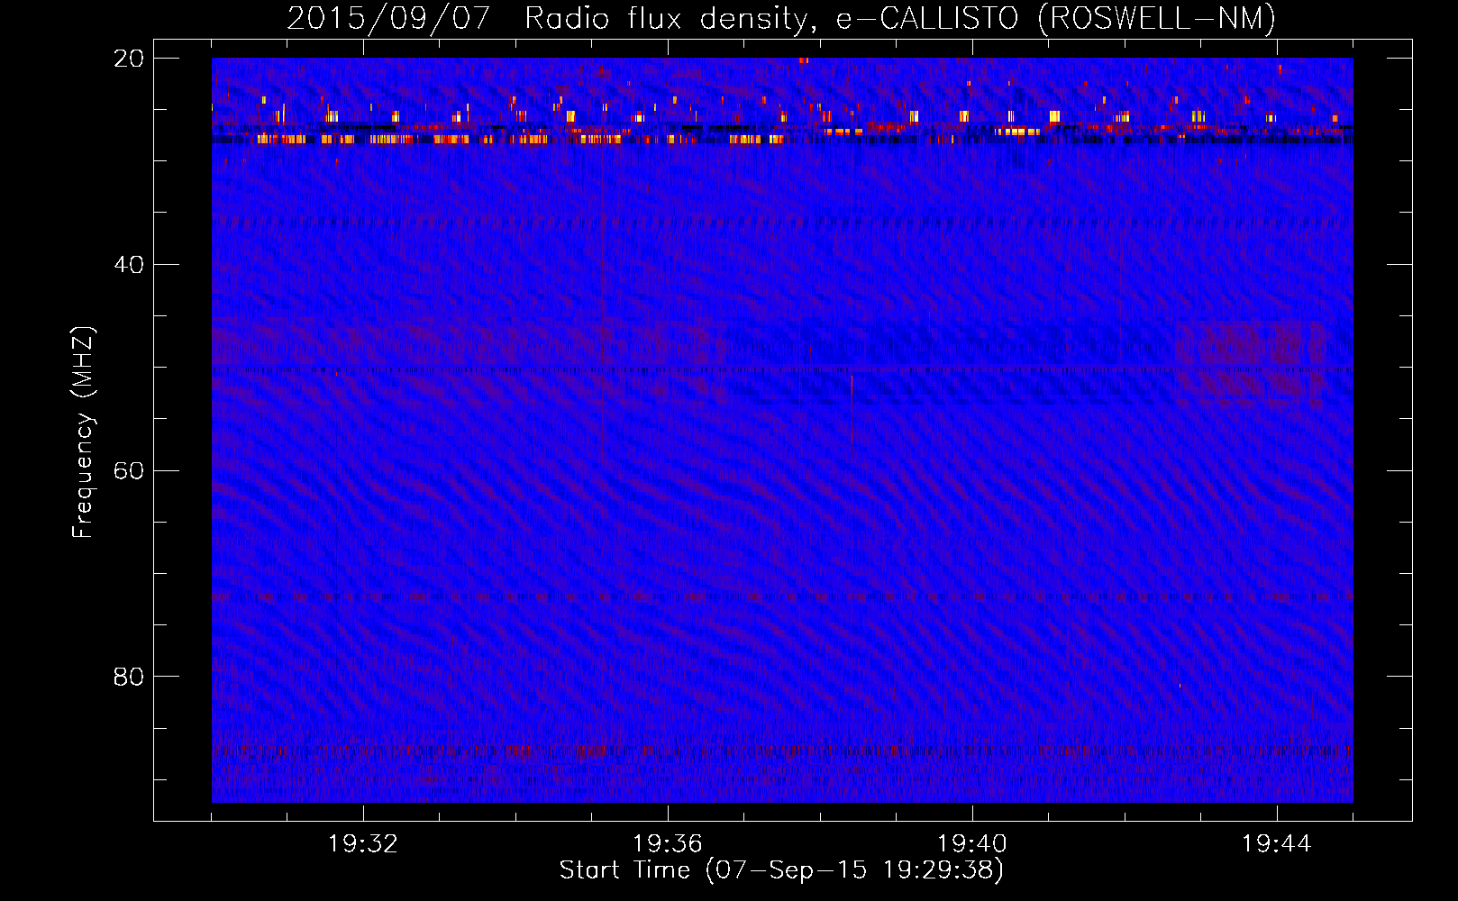The image size is (1458, 901).
Task: Click the '80' frequency tick label
Action: (x=129, y=677)
